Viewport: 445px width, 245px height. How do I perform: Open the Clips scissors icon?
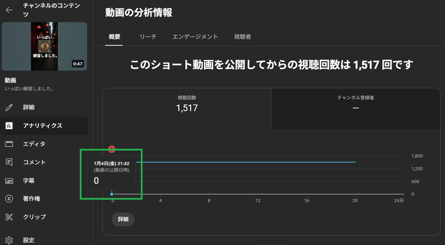[9, 217]
